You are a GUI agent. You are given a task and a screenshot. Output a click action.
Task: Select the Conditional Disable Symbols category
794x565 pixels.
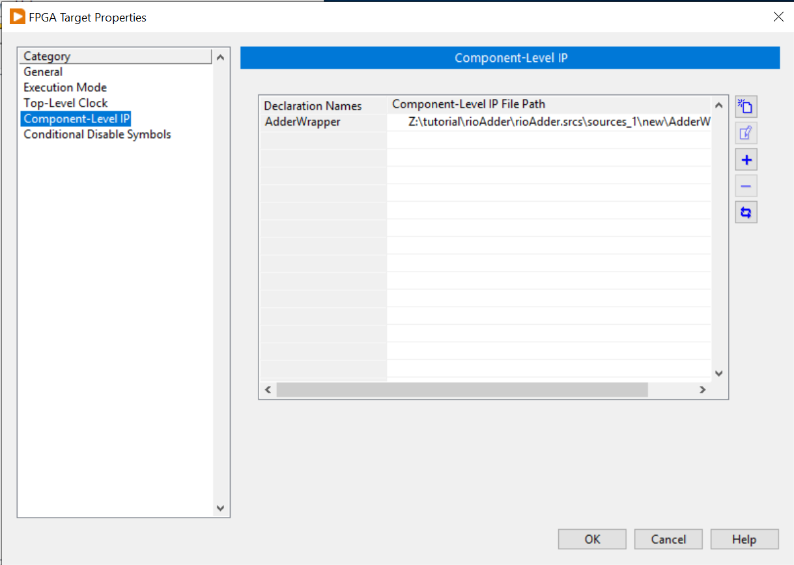[96, 134]
